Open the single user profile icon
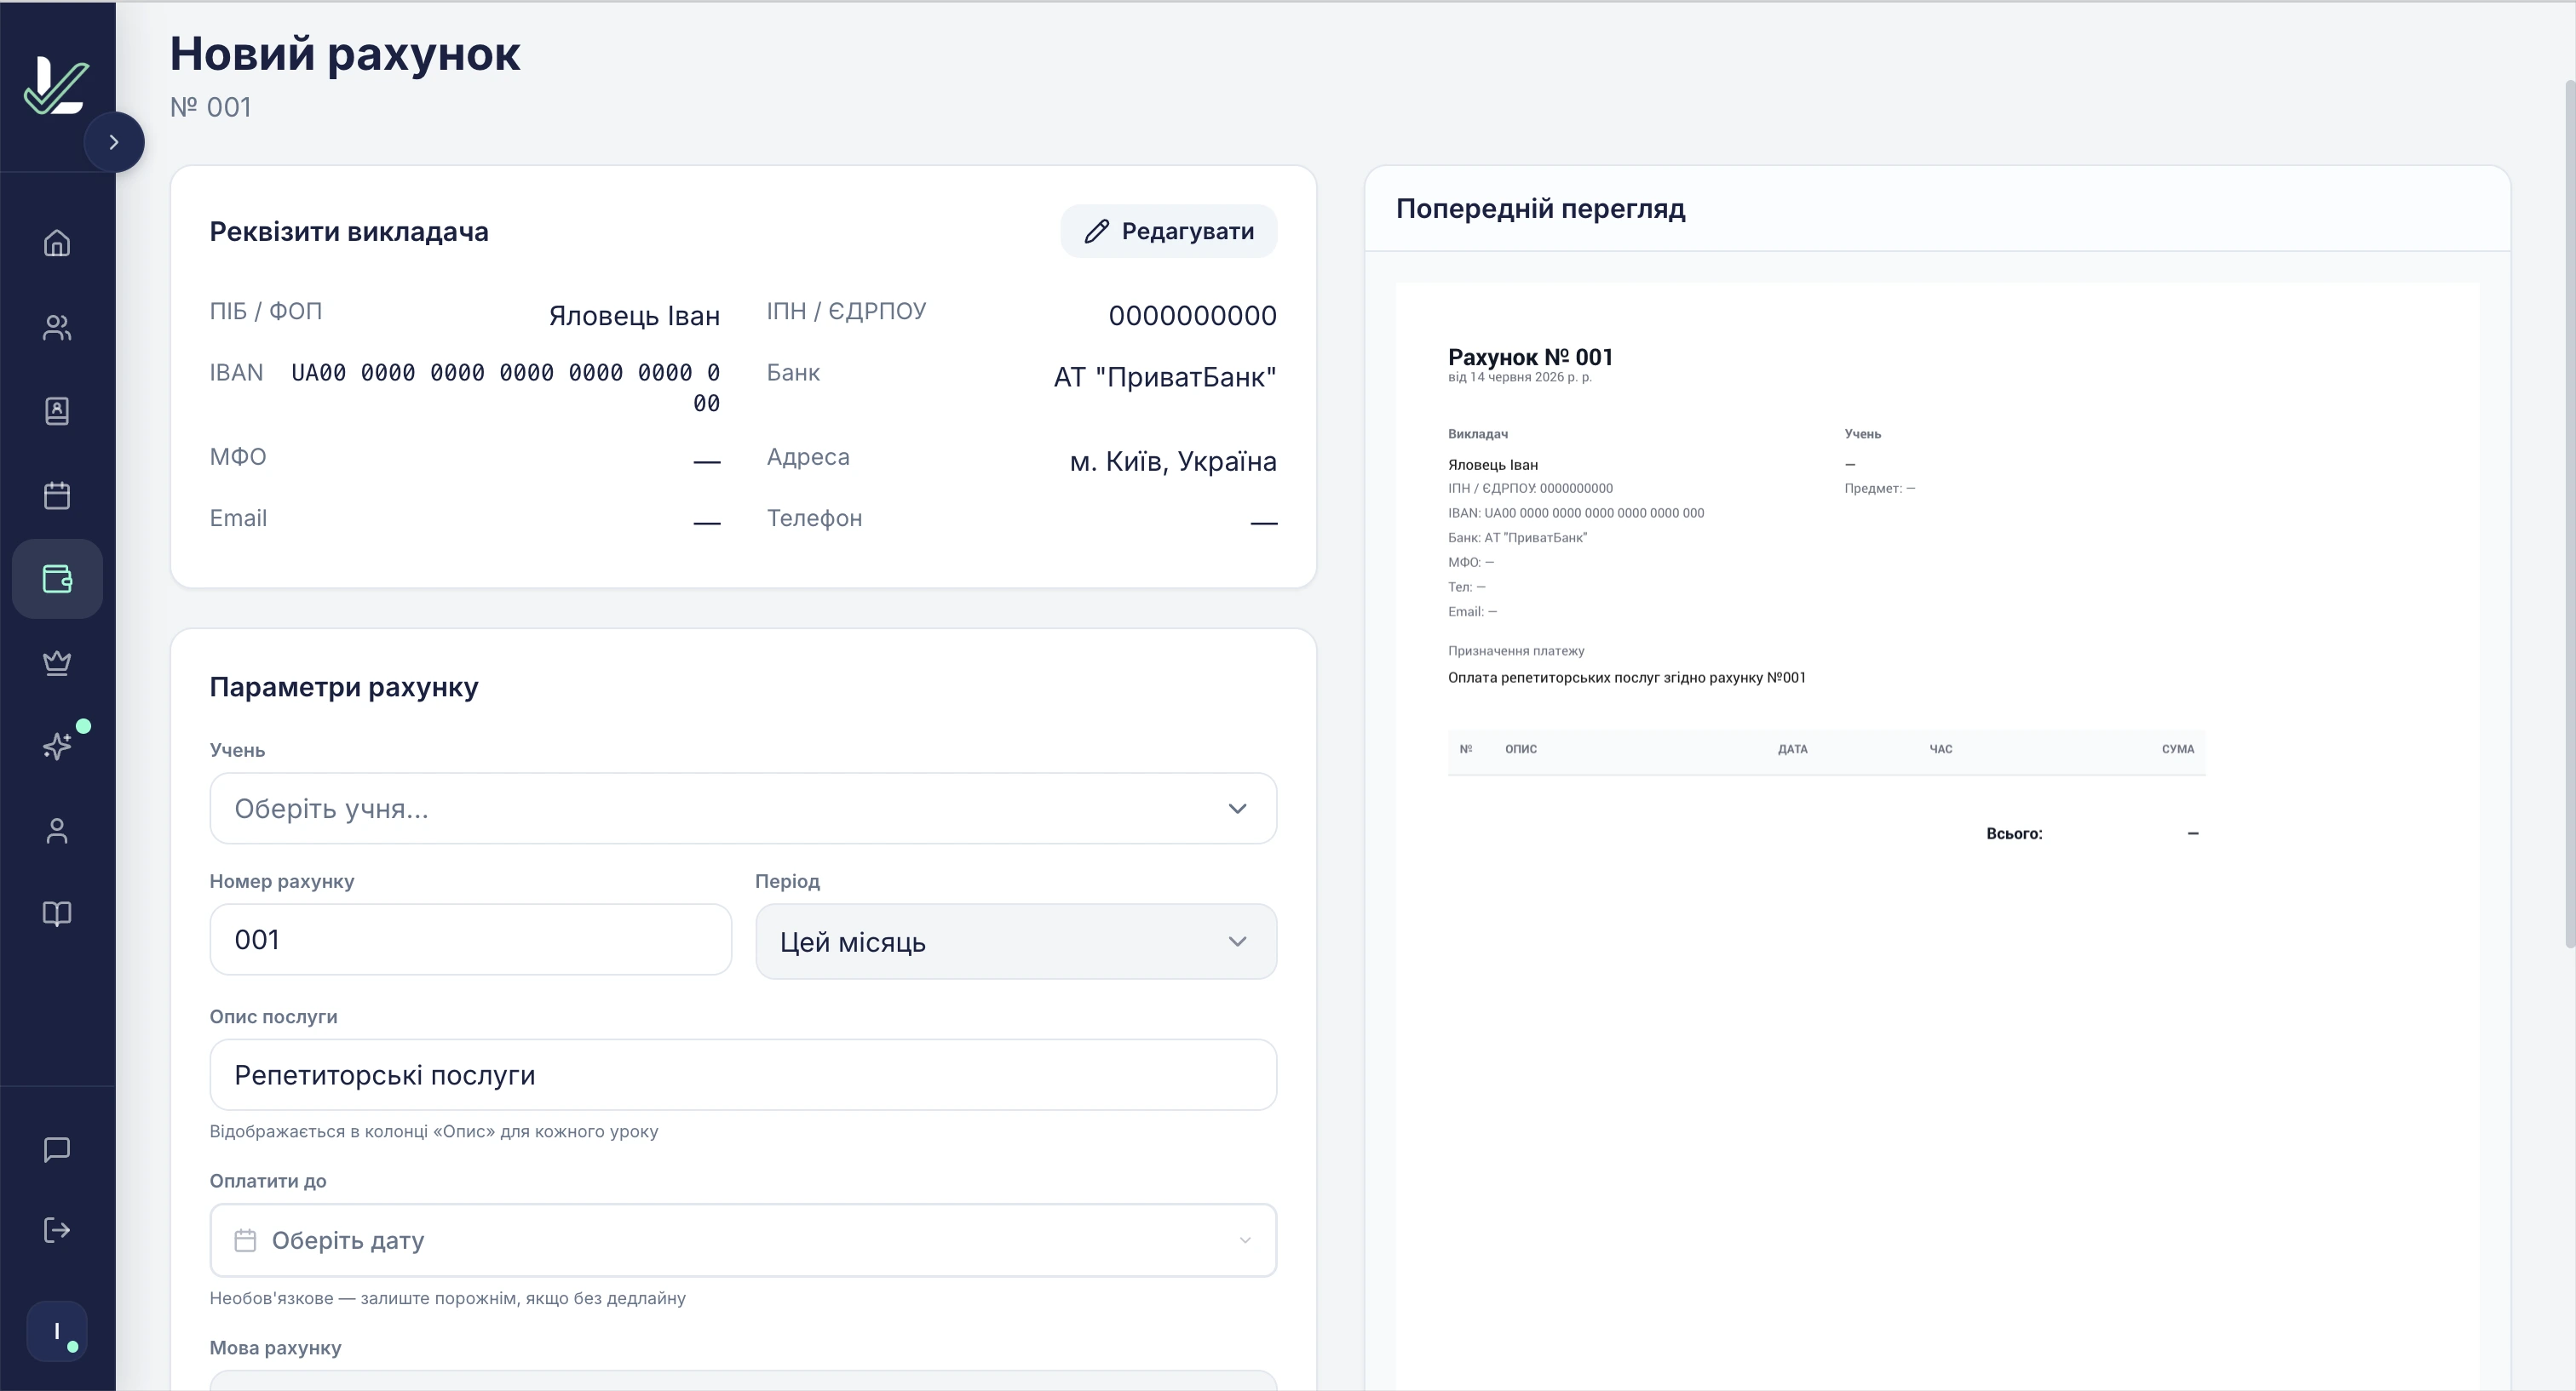Image resolution: width=2576 pixels, height=1391 pixels. pyautogui.click(x=57, y=830)
